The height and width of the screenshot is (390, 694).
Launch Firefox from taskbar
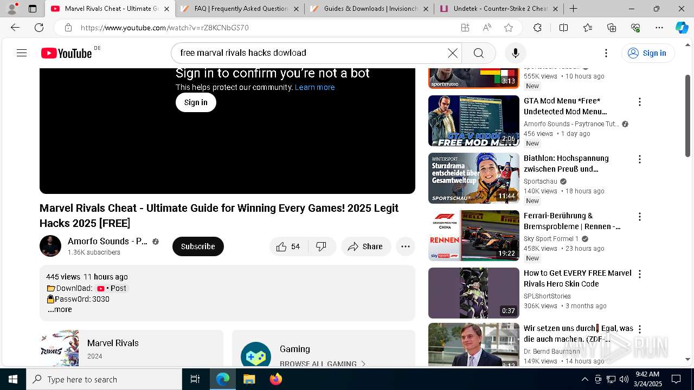tap(275, 379)
